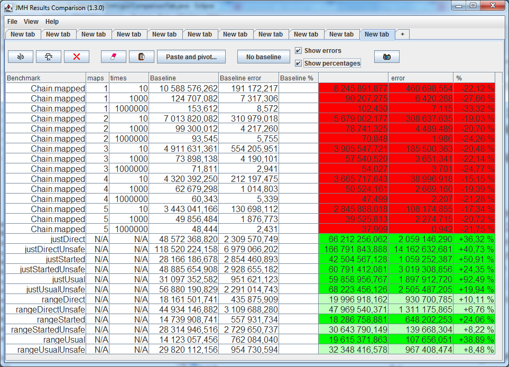Viewport: 509px width, 367px height.
Task: Click the green 166 791 843,888 cell
Action: coord(353,249)
